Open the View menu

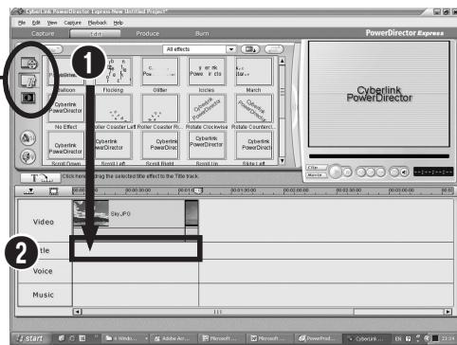coord(52,23)
